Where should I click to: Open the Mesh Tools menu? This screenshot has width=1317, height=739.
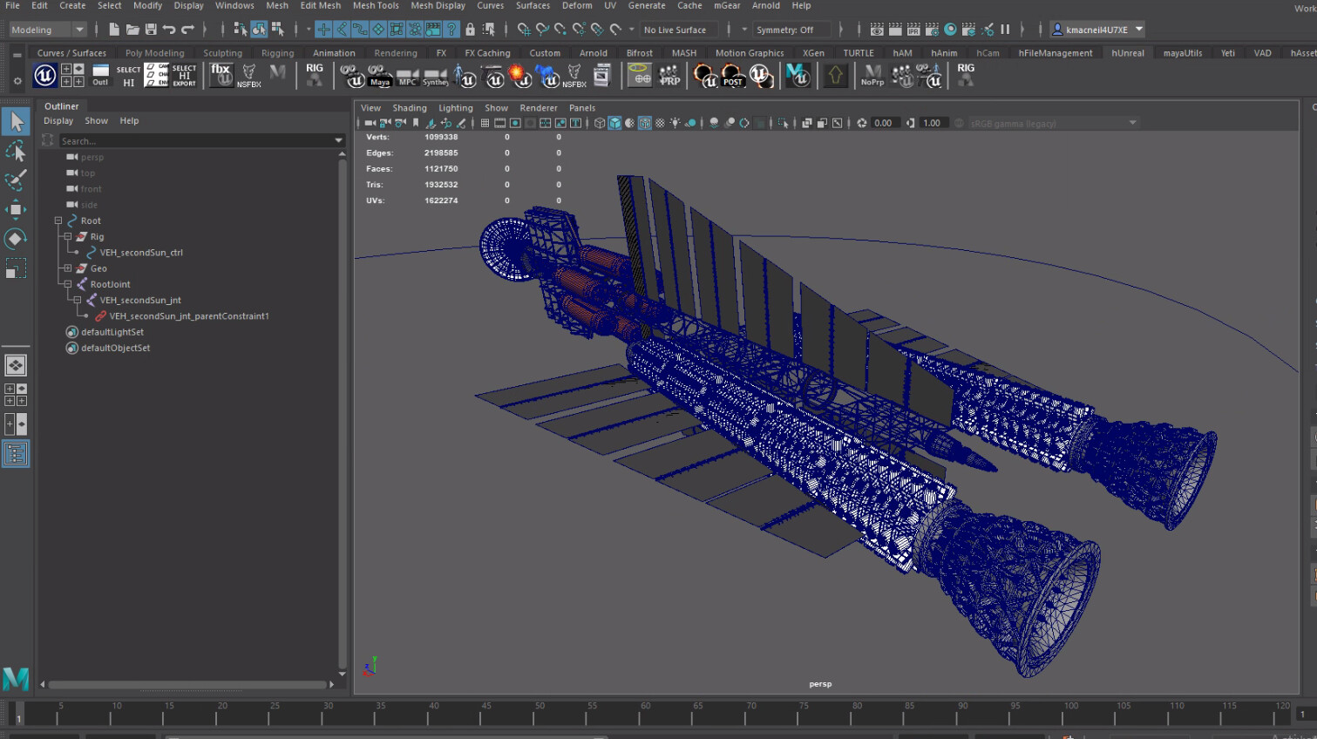[x=376, y=6]
